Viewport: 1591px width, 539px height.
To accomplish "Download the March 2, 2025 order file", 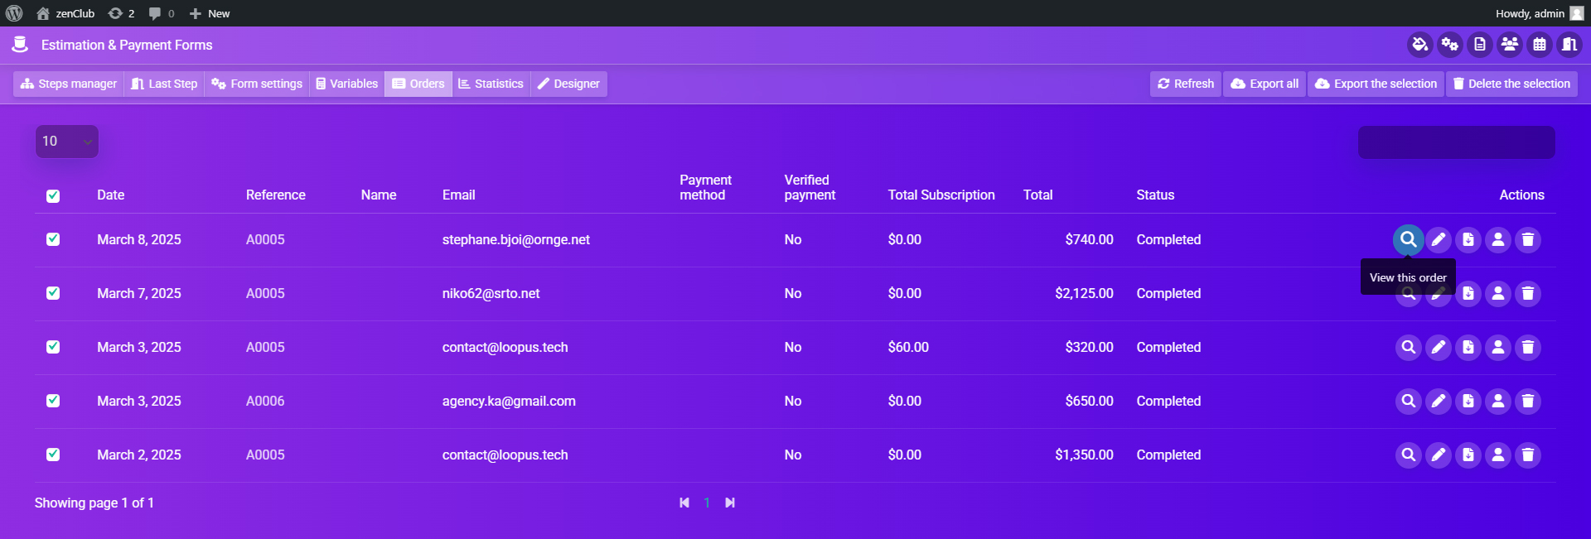I will click(x=1468, y=455).
